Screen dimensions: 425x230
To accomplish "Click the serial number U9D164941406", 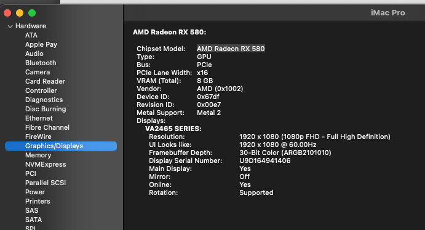I will [265, 161].
